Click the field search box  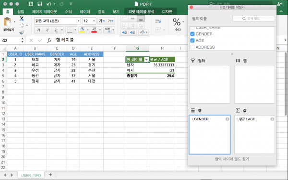click(253, 19)
